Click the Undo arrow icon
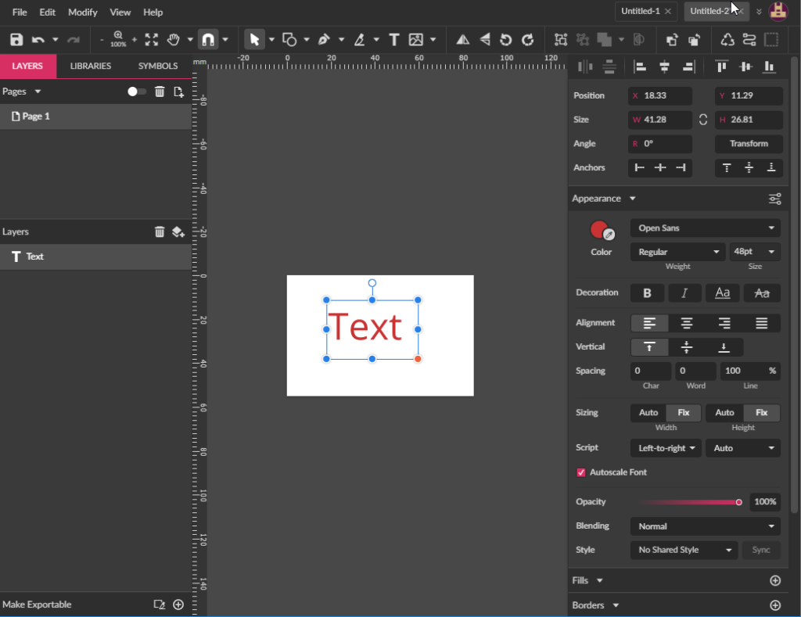This screenshot has height=617, width=801. pyautogui.click(x=38, y=40)
